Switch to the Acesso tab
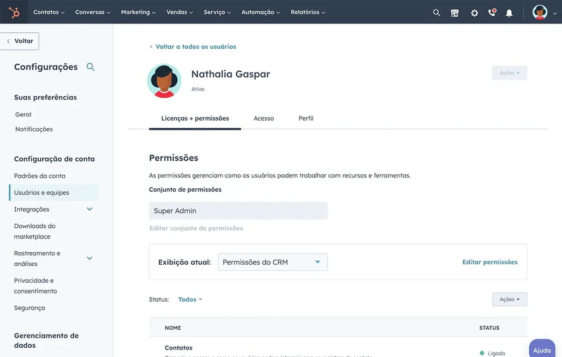The image size is (562, 357). (x=264, y=118)
